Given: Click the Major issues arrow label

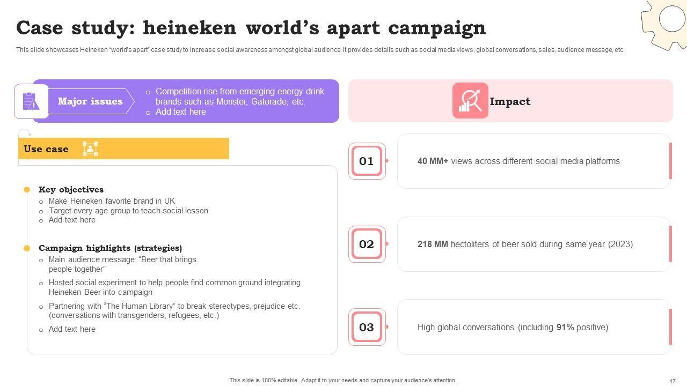Looking at the screenshot, I should click(90, 101).
